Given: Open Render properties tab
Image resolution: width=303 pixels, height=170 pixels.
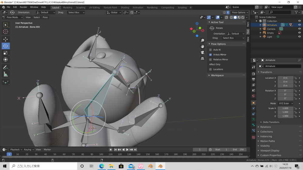Looking at the screenshot, I should click(x=253, y=74).
